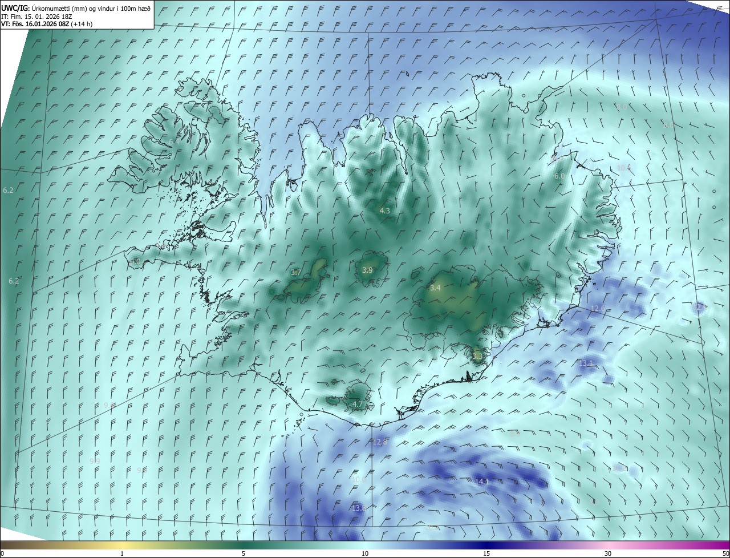Click the 12.8 value label offshore

380,442
